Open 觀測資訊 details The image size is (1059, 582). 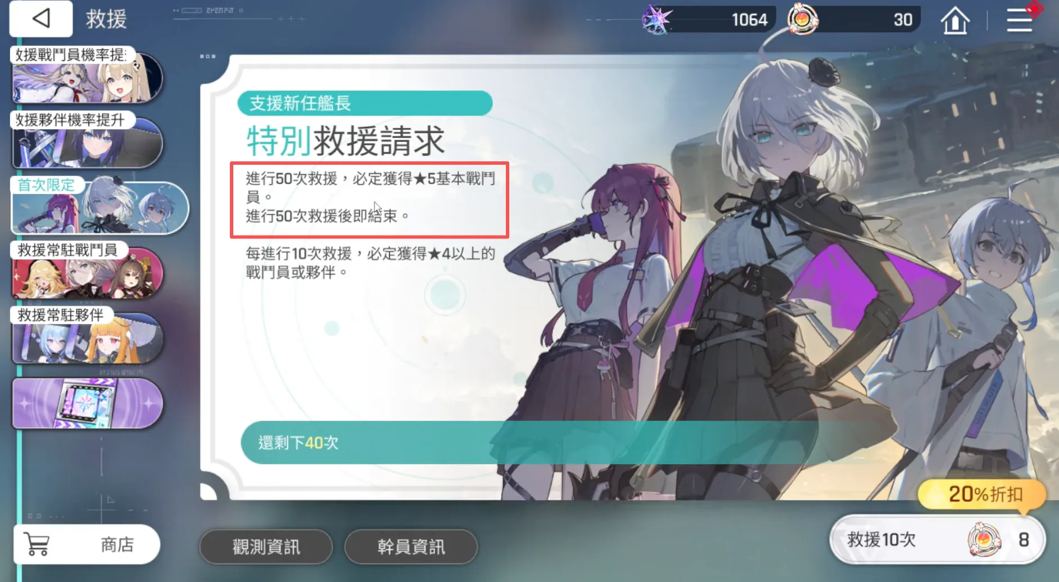[266, 547]
